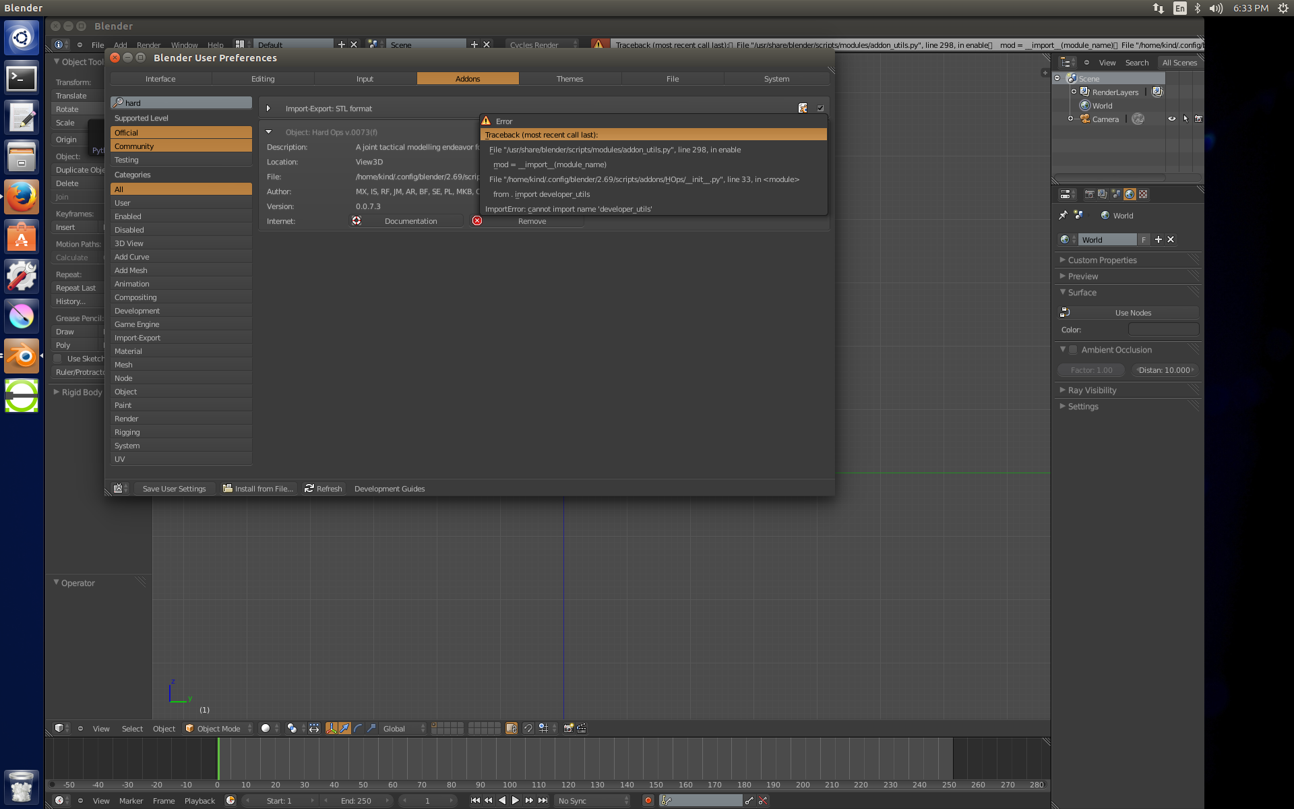Switch to the Editing tab
The height and width of the screenshot is (809, 1294).
coord(263,79)
